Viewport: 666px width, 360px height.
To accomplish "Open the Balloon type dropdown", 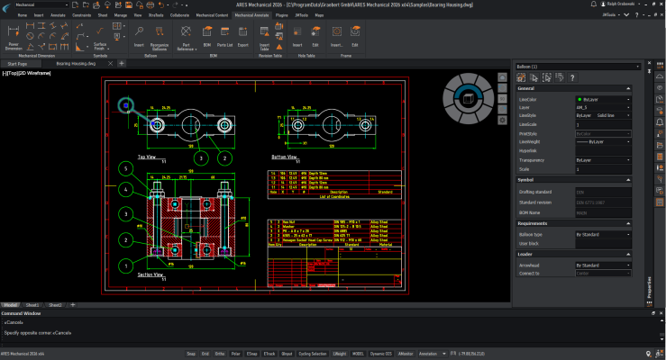I will coord(602,234).
